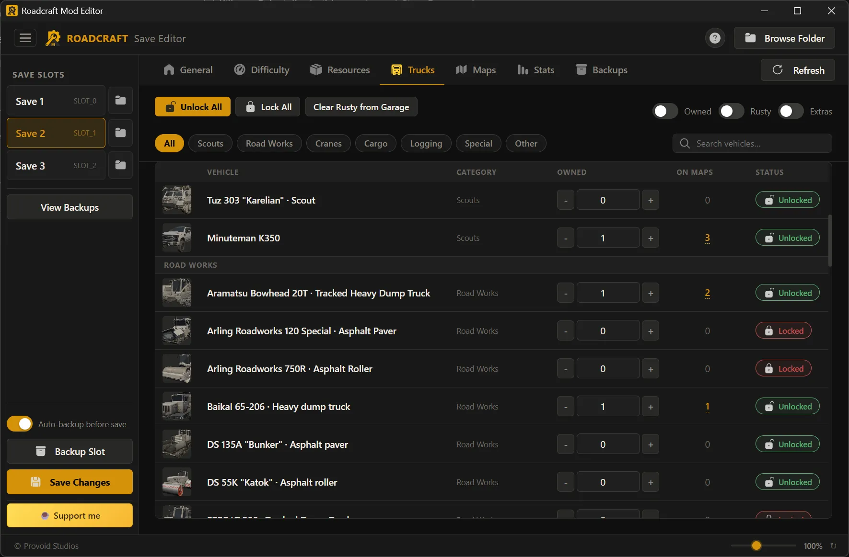Click the help question mark icon
Image resolution: width=849 pixels, height=557 pixels.
click(x=715, y=38)
